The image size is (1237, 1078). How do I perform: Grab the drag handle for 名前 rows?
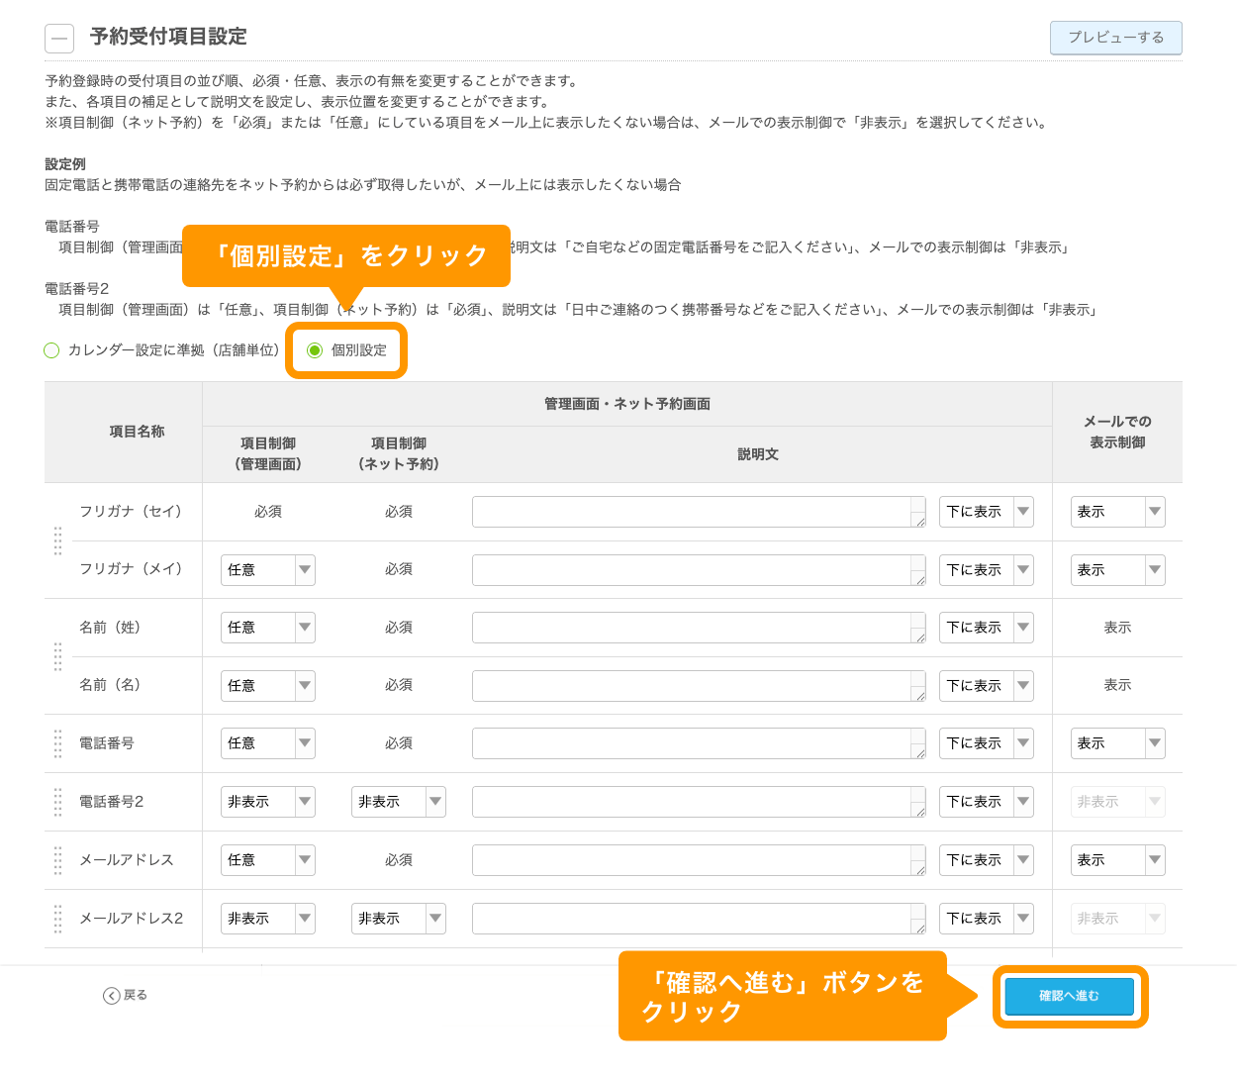click(57, 656)
